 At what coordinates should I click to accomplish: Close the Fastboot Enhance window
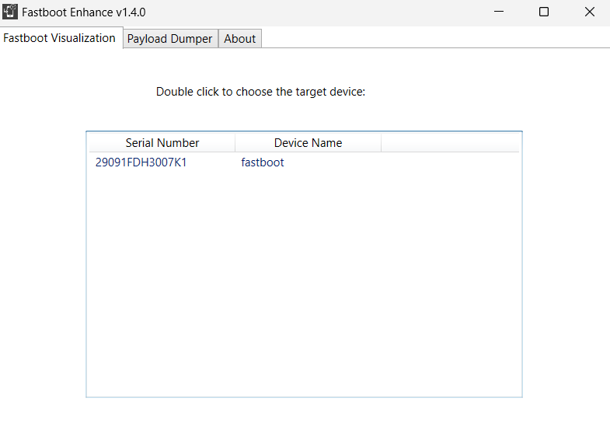click(x=589, y=12)
